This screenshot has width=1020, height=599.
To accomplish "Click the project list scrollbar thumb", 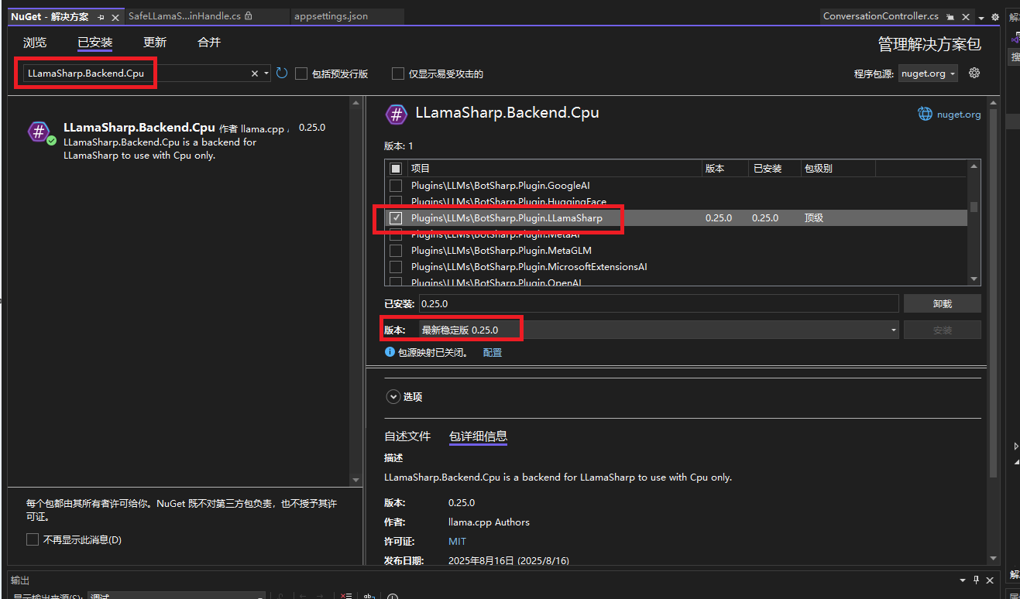I will click(x=974, y=207).
